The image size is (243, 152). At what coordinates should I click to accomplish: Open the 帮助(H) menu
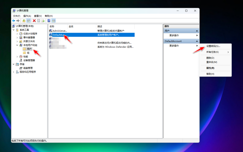click(x=49, y=16)
